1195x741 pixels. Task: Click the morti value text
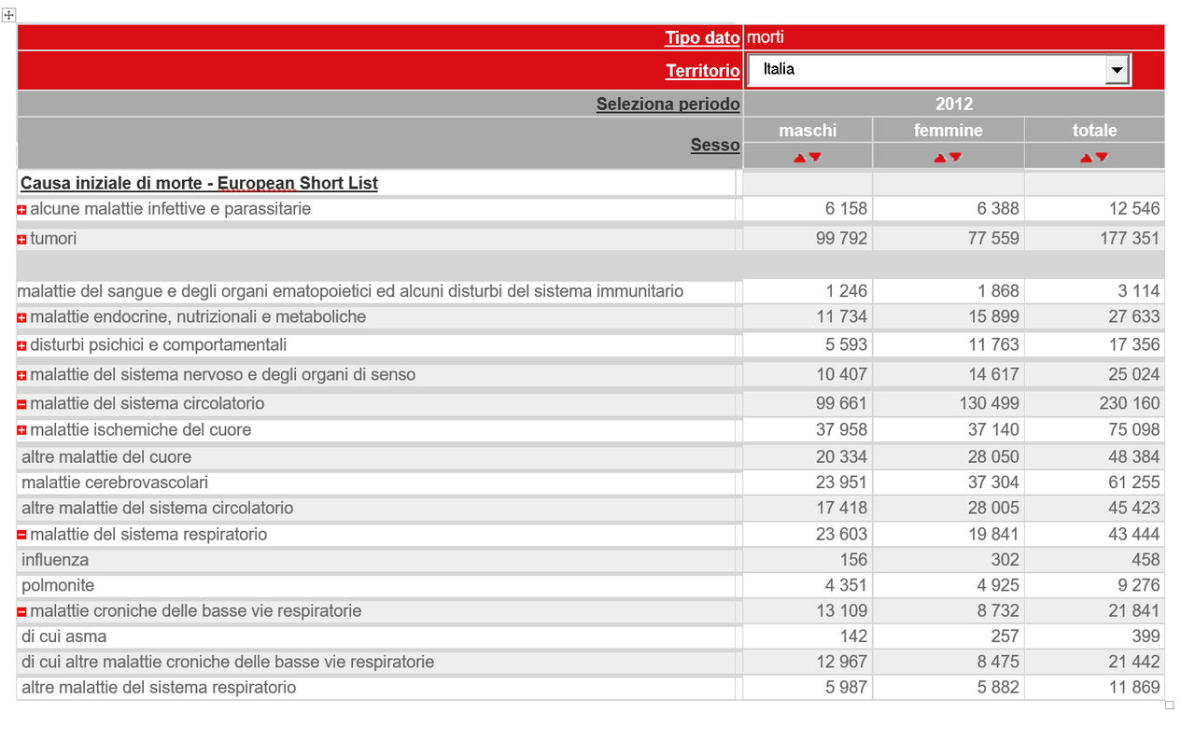pos(766,37)
